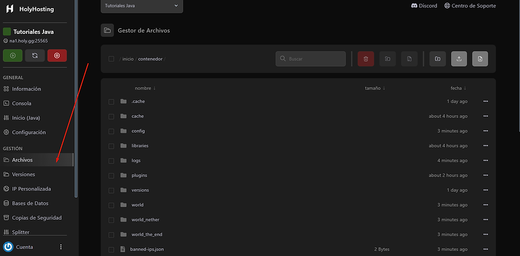Select Archivos in the sidebar
520x256 pixels.
click(37, 160)
